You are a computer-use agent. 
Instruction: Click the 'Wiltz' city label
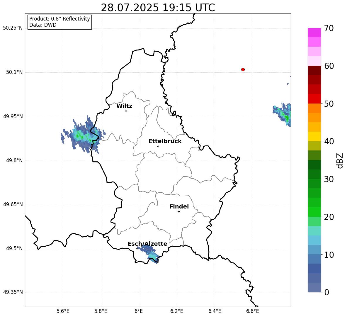click(x=124, y=106)
